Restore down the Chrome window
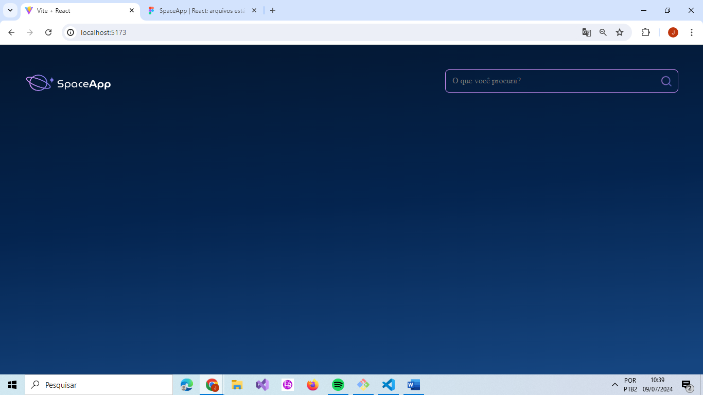This screenshot has width=703, height=395. [667, 10]
